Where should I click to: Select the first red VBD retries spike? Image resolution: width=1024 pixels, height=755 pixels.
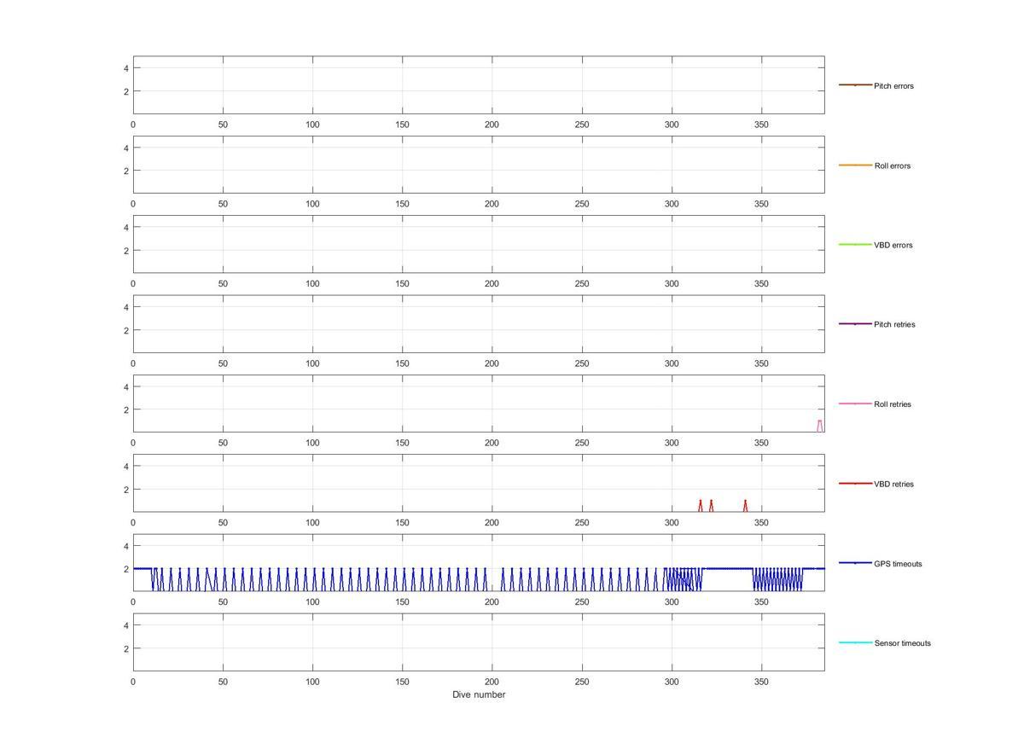[x=701, y=506]
